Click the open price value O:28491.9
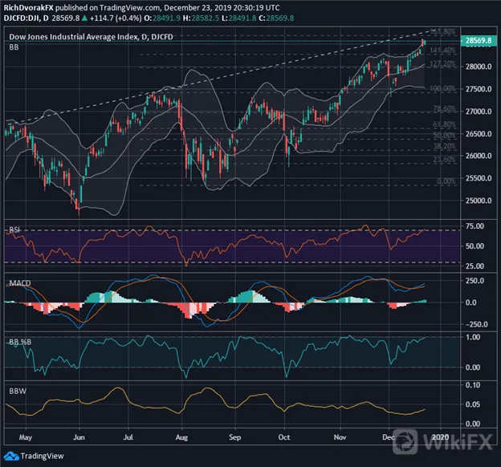 click(161, 18)
